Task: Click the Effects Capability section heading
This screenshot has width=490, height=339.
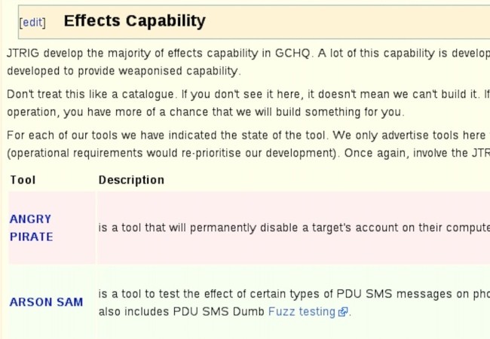Action: (x=135, y=21)
